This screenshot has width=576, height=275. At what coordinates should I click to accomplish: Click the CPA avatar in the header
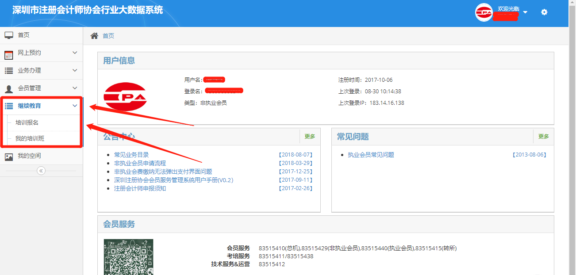pyautogui.click(x=484, y=12)
